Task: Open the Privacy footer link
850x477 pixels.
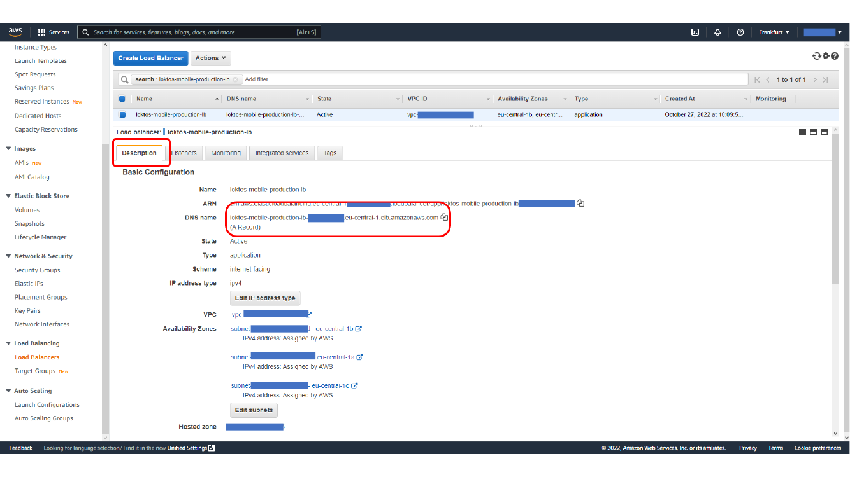Action: [748, 448]
